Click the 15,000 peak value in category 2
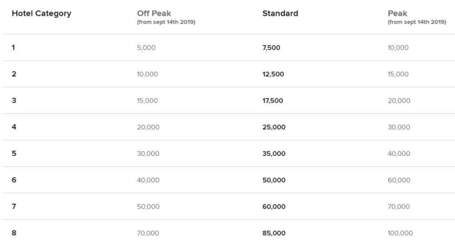Viewport: 455px width, 245px height. [398, 74]
